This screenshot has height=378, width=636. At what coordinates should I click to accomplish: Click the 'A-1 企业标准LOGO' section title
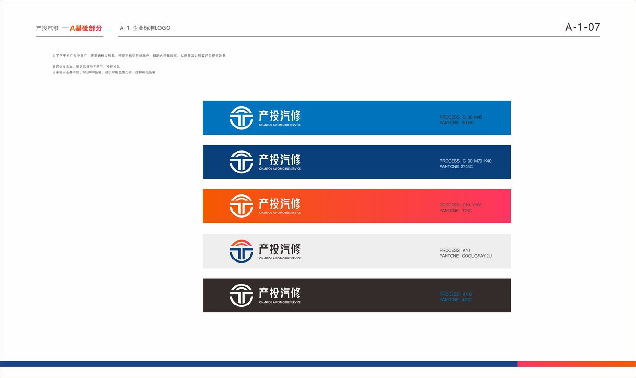point(145,28)
